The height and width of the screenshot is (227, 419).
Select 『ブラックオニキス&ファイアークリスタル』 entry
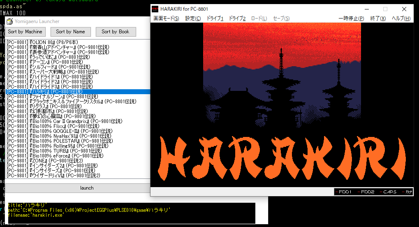point(78,102)
